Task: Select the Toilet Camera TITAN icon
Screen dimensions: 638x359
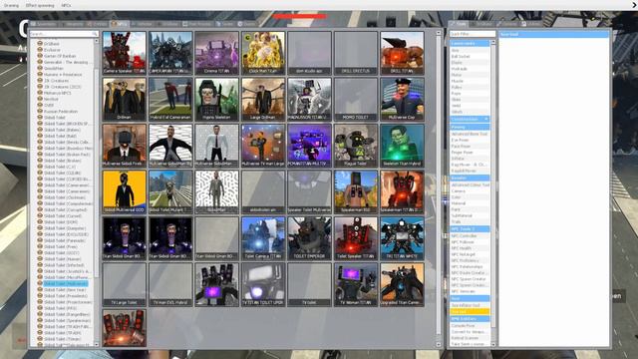Action: tap(263, 238)
